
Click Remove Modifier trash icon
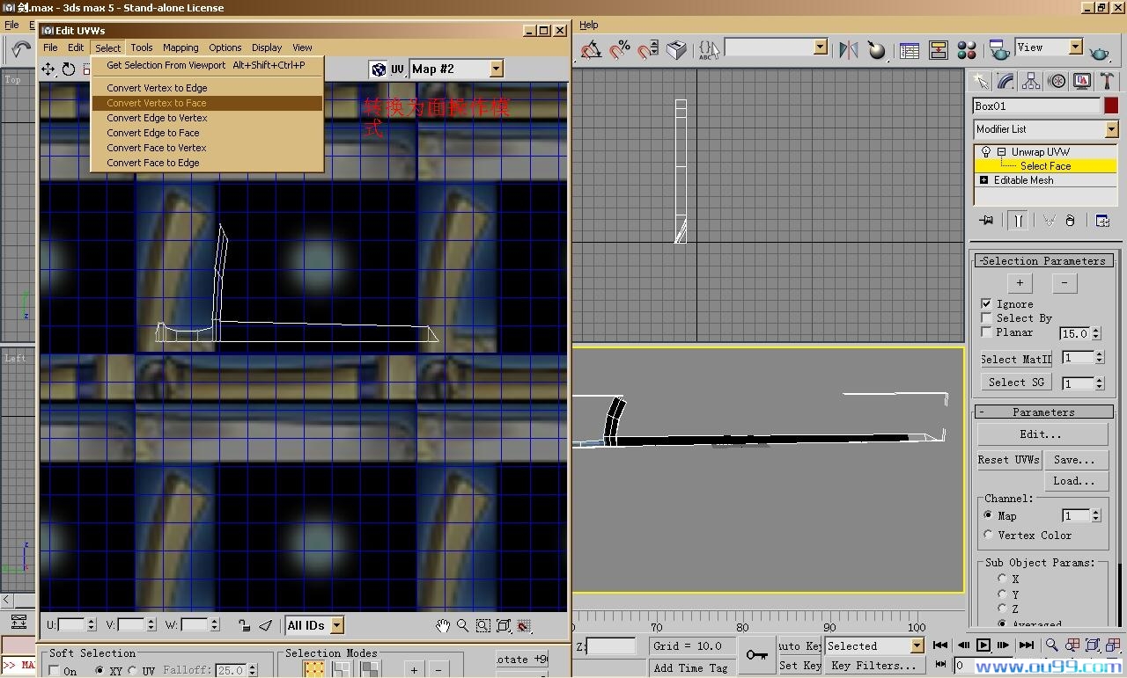tap(1071, 221)
